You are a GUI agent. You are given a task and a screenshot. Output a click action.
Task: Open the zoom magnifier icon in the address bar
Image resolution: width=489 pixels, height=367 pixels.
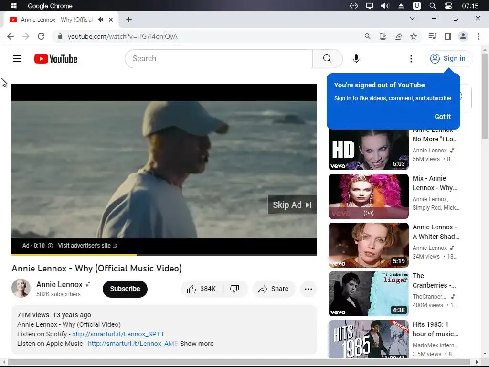(368, 36)
